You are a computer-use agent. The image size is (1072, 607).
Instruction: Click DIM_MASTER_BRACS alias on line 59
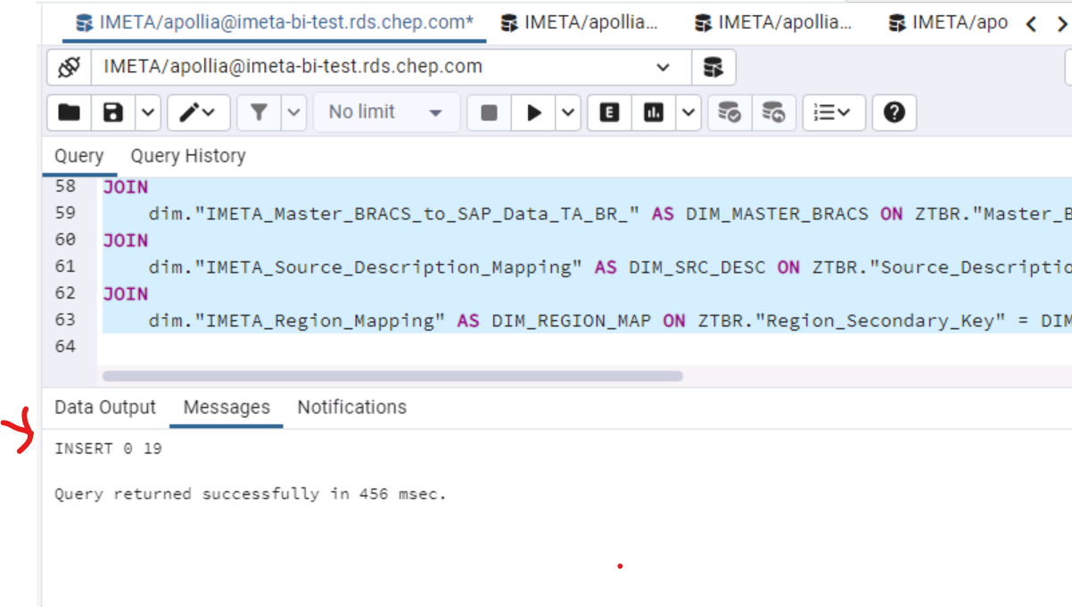click(779, 213)
